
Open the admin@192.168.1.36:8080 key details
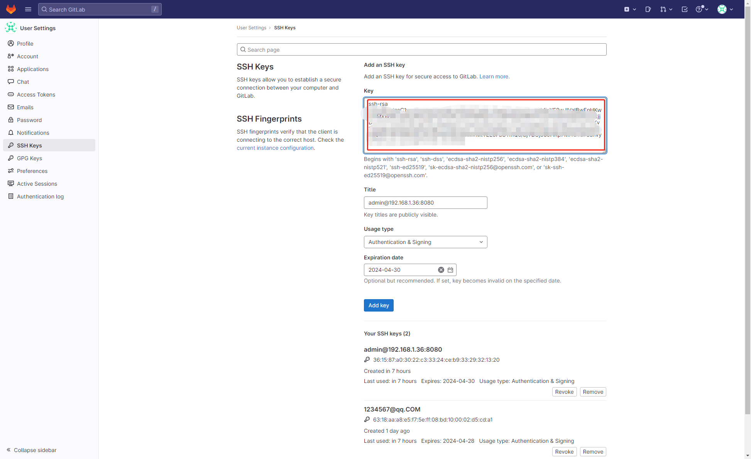click(403, 349)
